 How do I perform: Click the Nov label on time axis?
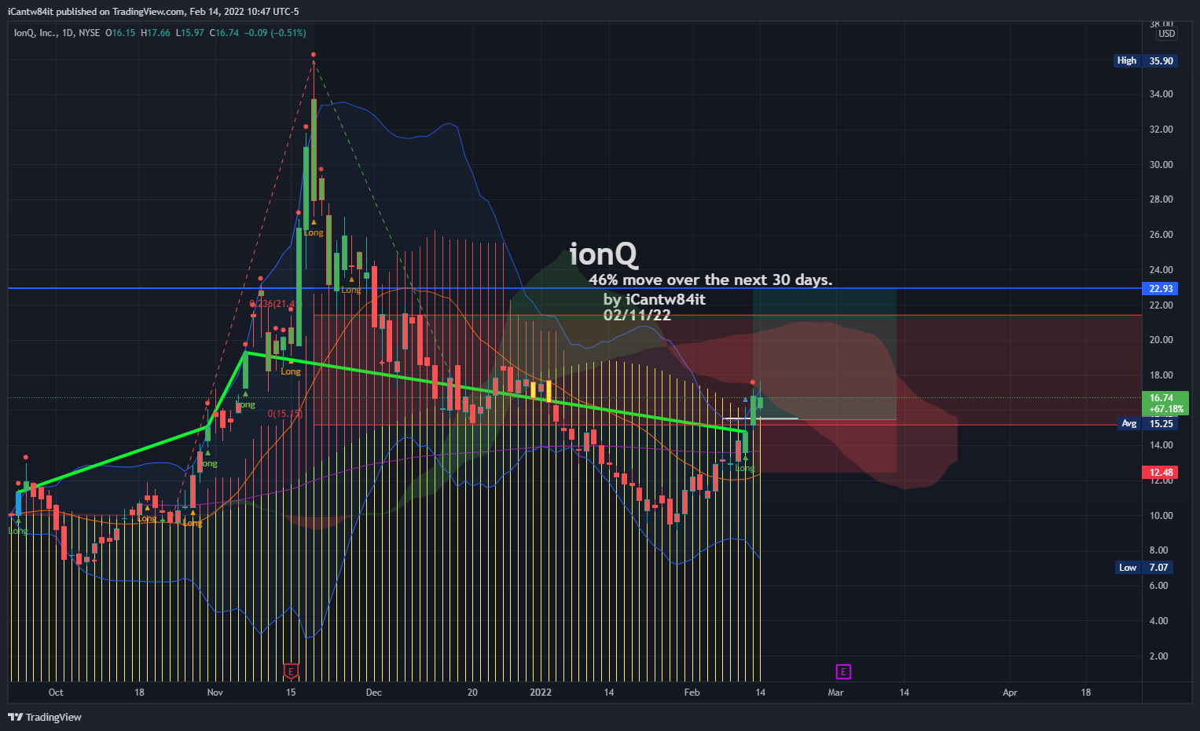point(215,693)
